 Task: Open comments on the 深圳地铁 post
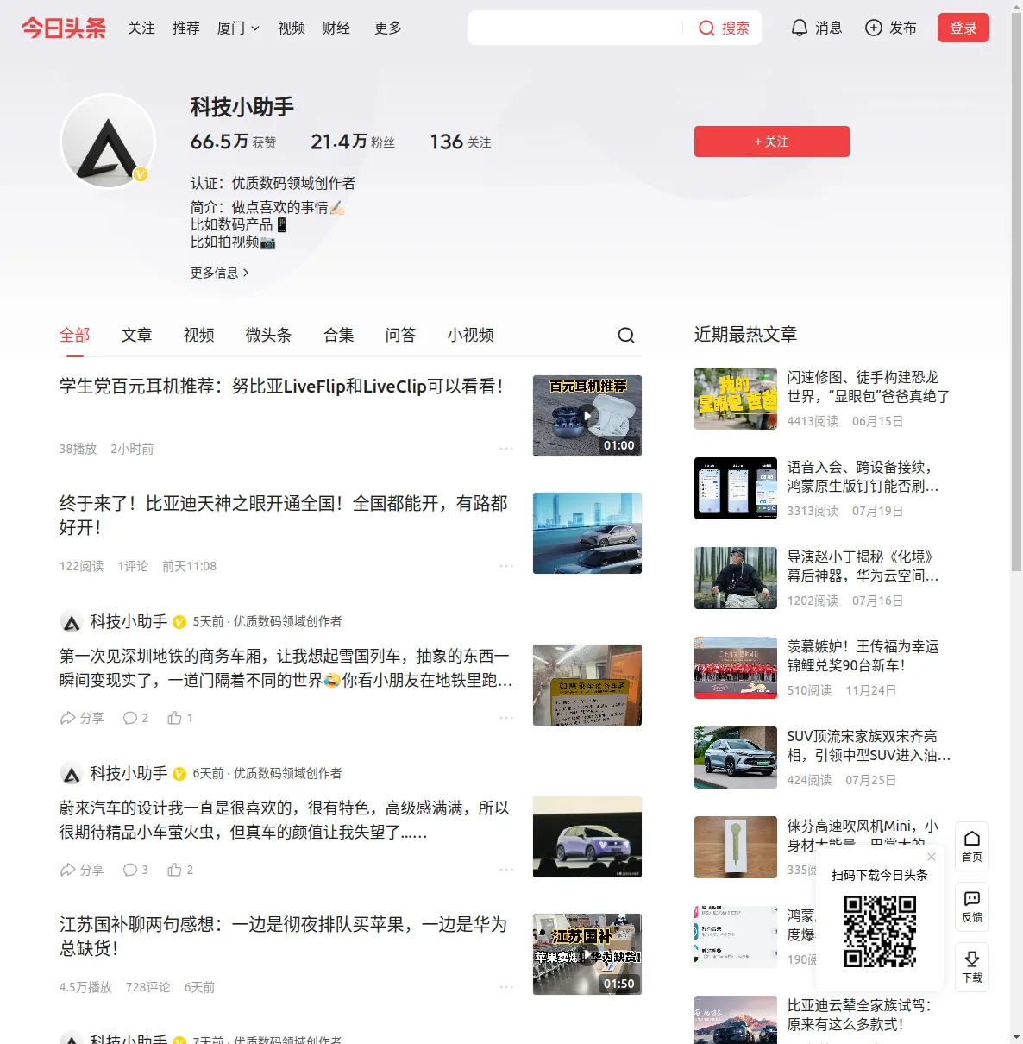pyautogui.click(x=135, y=718)
